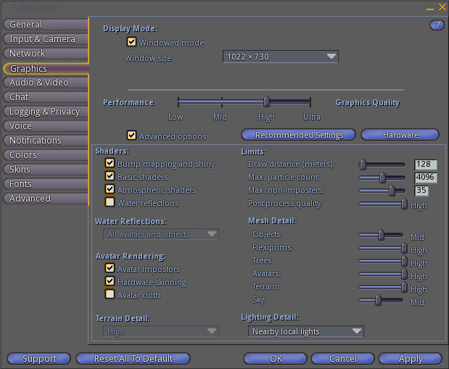
Task: Open Lighting Detail 'Nearby local lights' dropdown
Action: click(306, 331)
